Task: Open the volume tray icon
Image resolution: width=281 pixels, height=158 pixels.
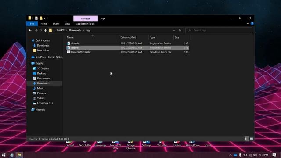Action: pos(255,155)
